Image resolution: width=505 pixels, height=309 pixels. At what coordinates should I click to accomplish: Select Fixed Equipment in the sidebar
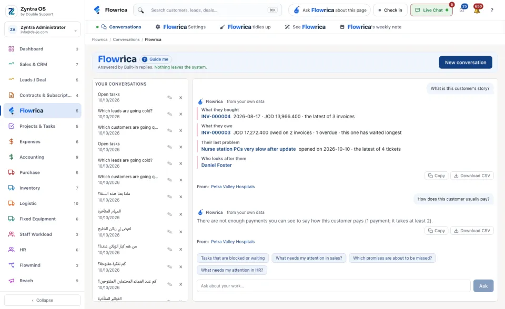coord(43,219)
